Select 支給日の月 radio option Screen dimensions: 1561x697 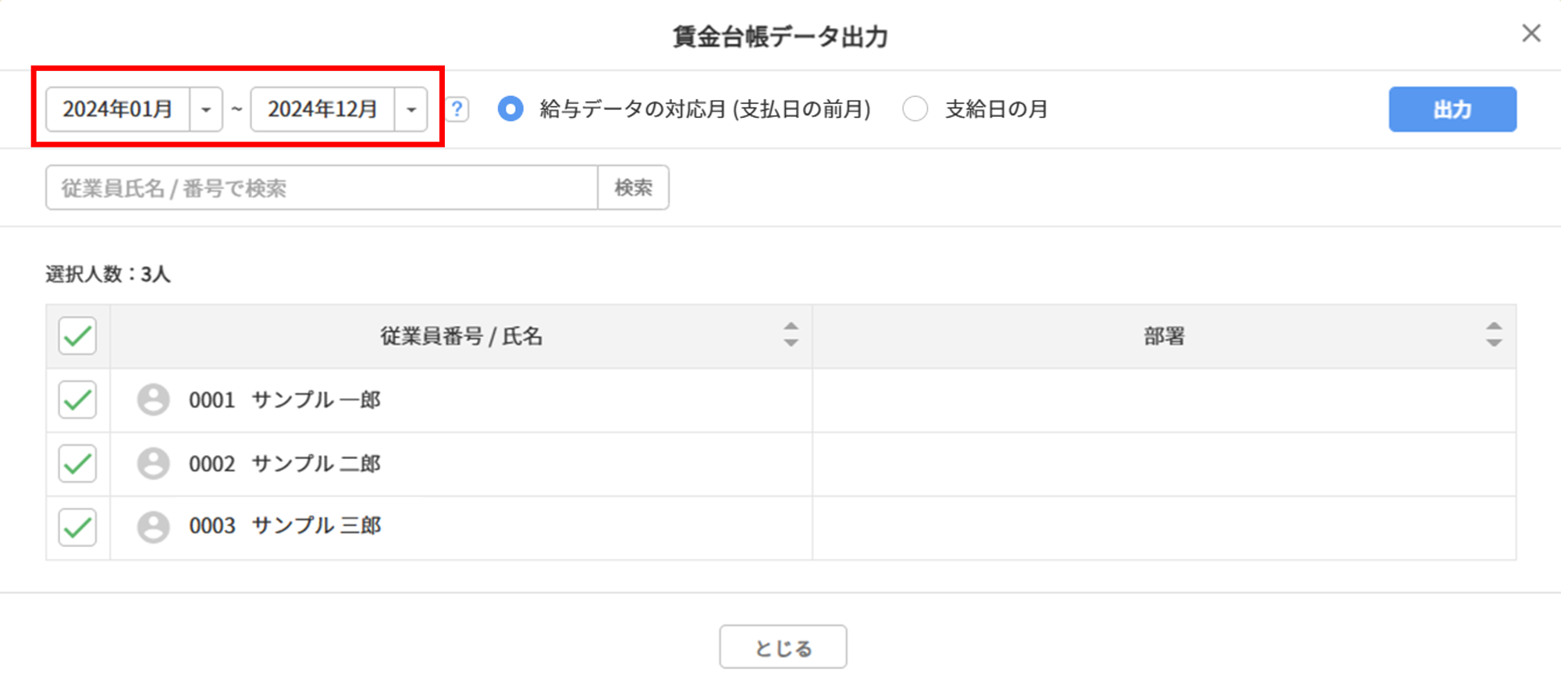tap(916, 109)
